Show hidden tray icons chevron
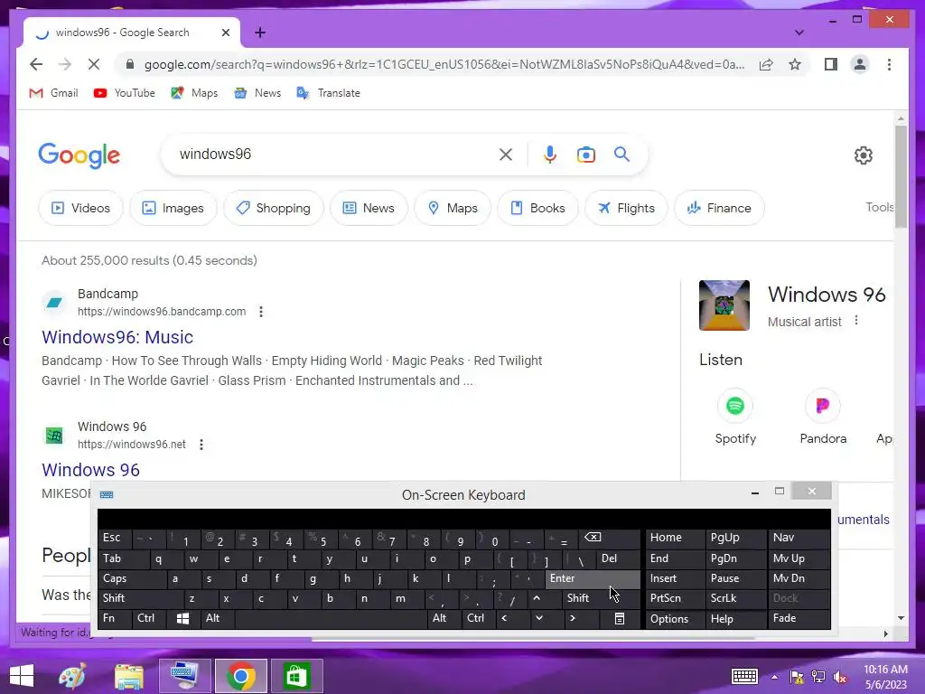The image size is (925, 694). coord(774,677)
